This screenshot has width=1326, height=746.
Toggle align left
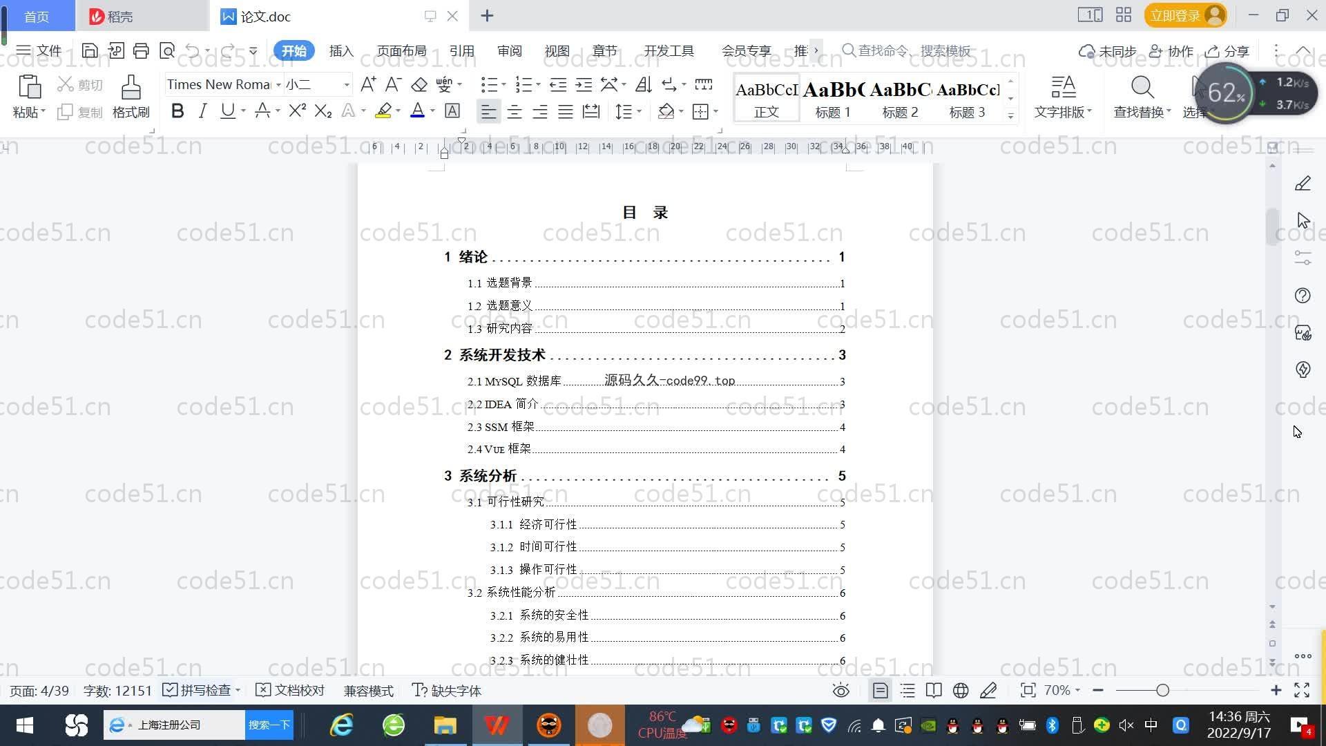click(488, 111)
